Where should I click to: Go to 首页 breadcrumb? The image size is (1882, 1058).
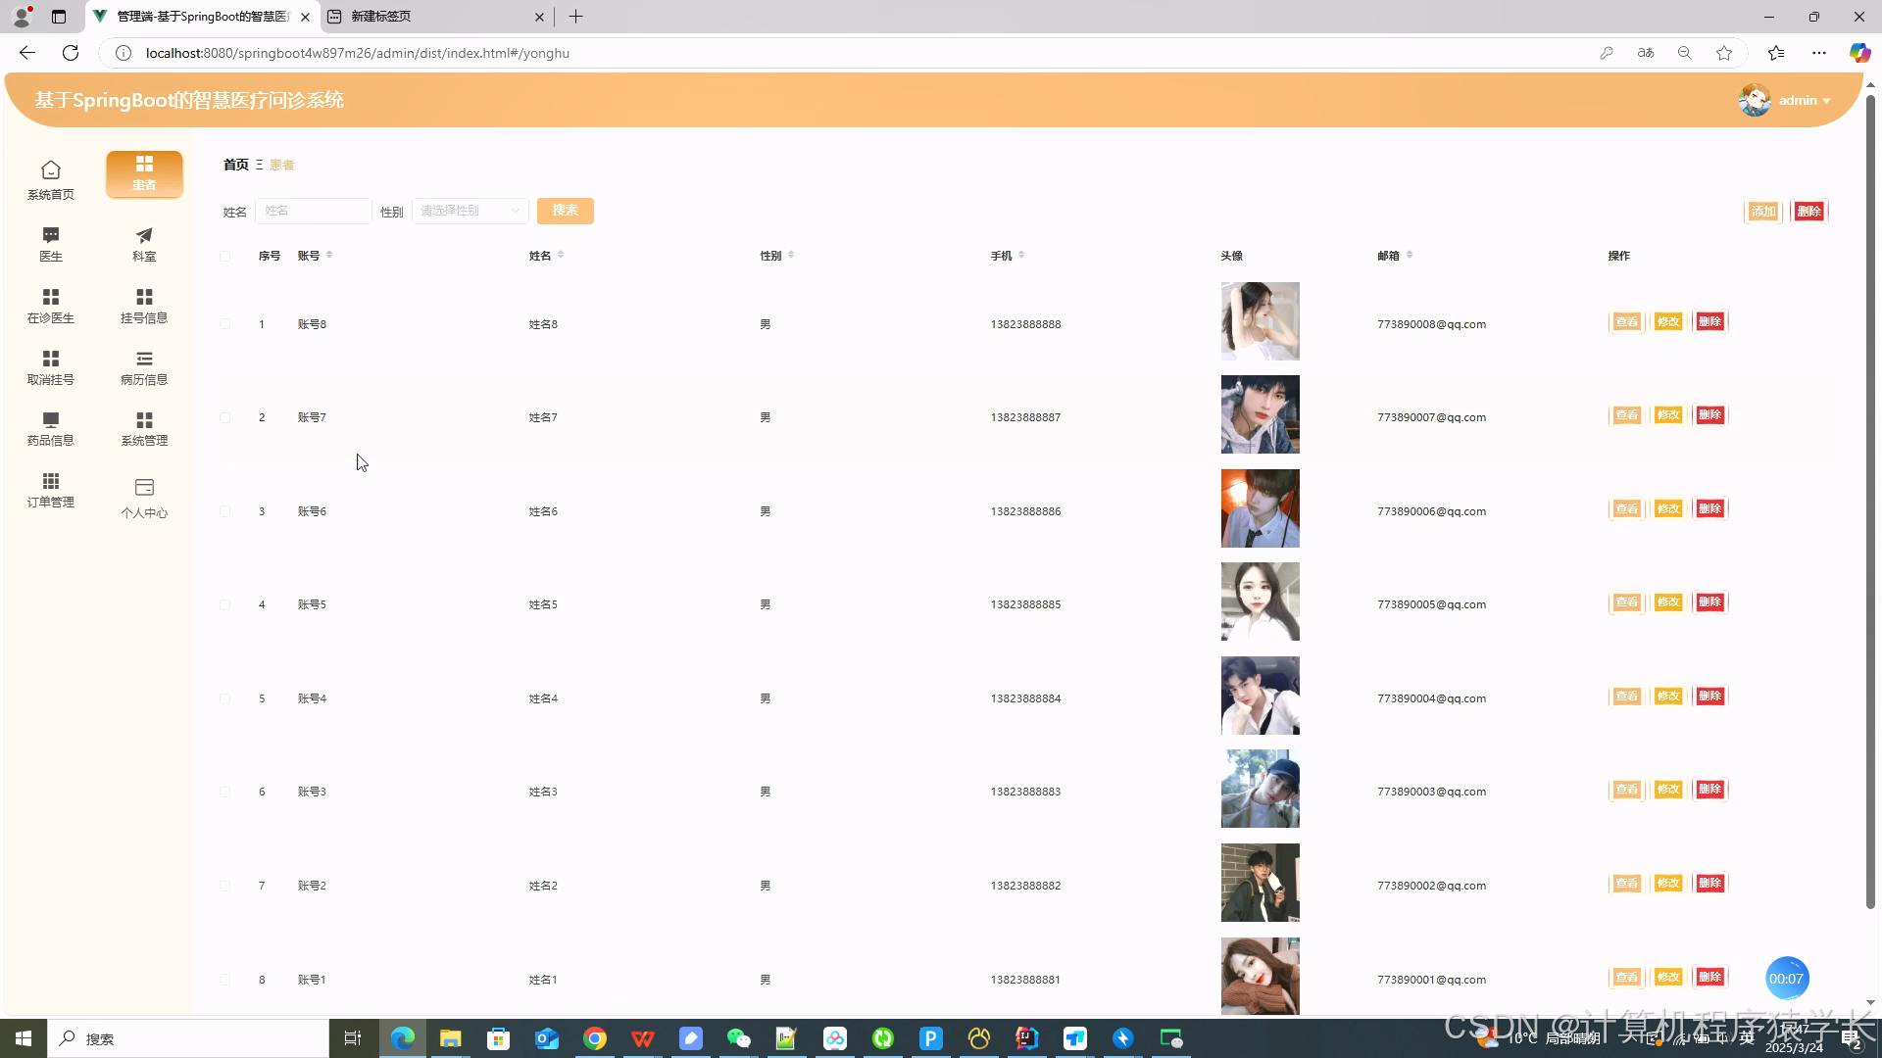coord(235,165)
